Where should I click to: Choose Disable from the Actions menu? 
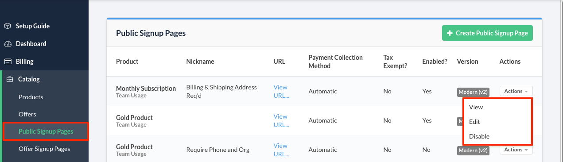coord(479,136)
